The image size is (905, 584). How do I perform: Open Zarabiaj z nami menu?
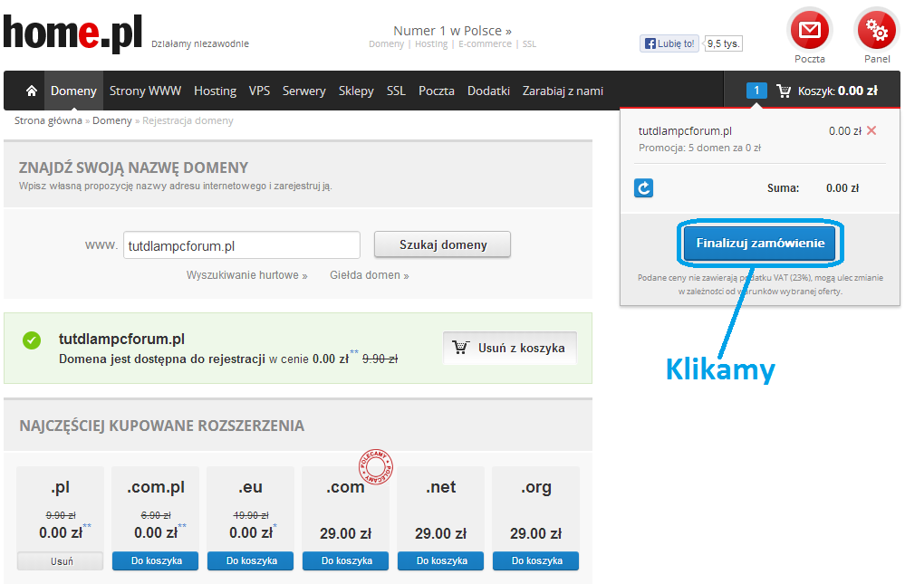563,91
